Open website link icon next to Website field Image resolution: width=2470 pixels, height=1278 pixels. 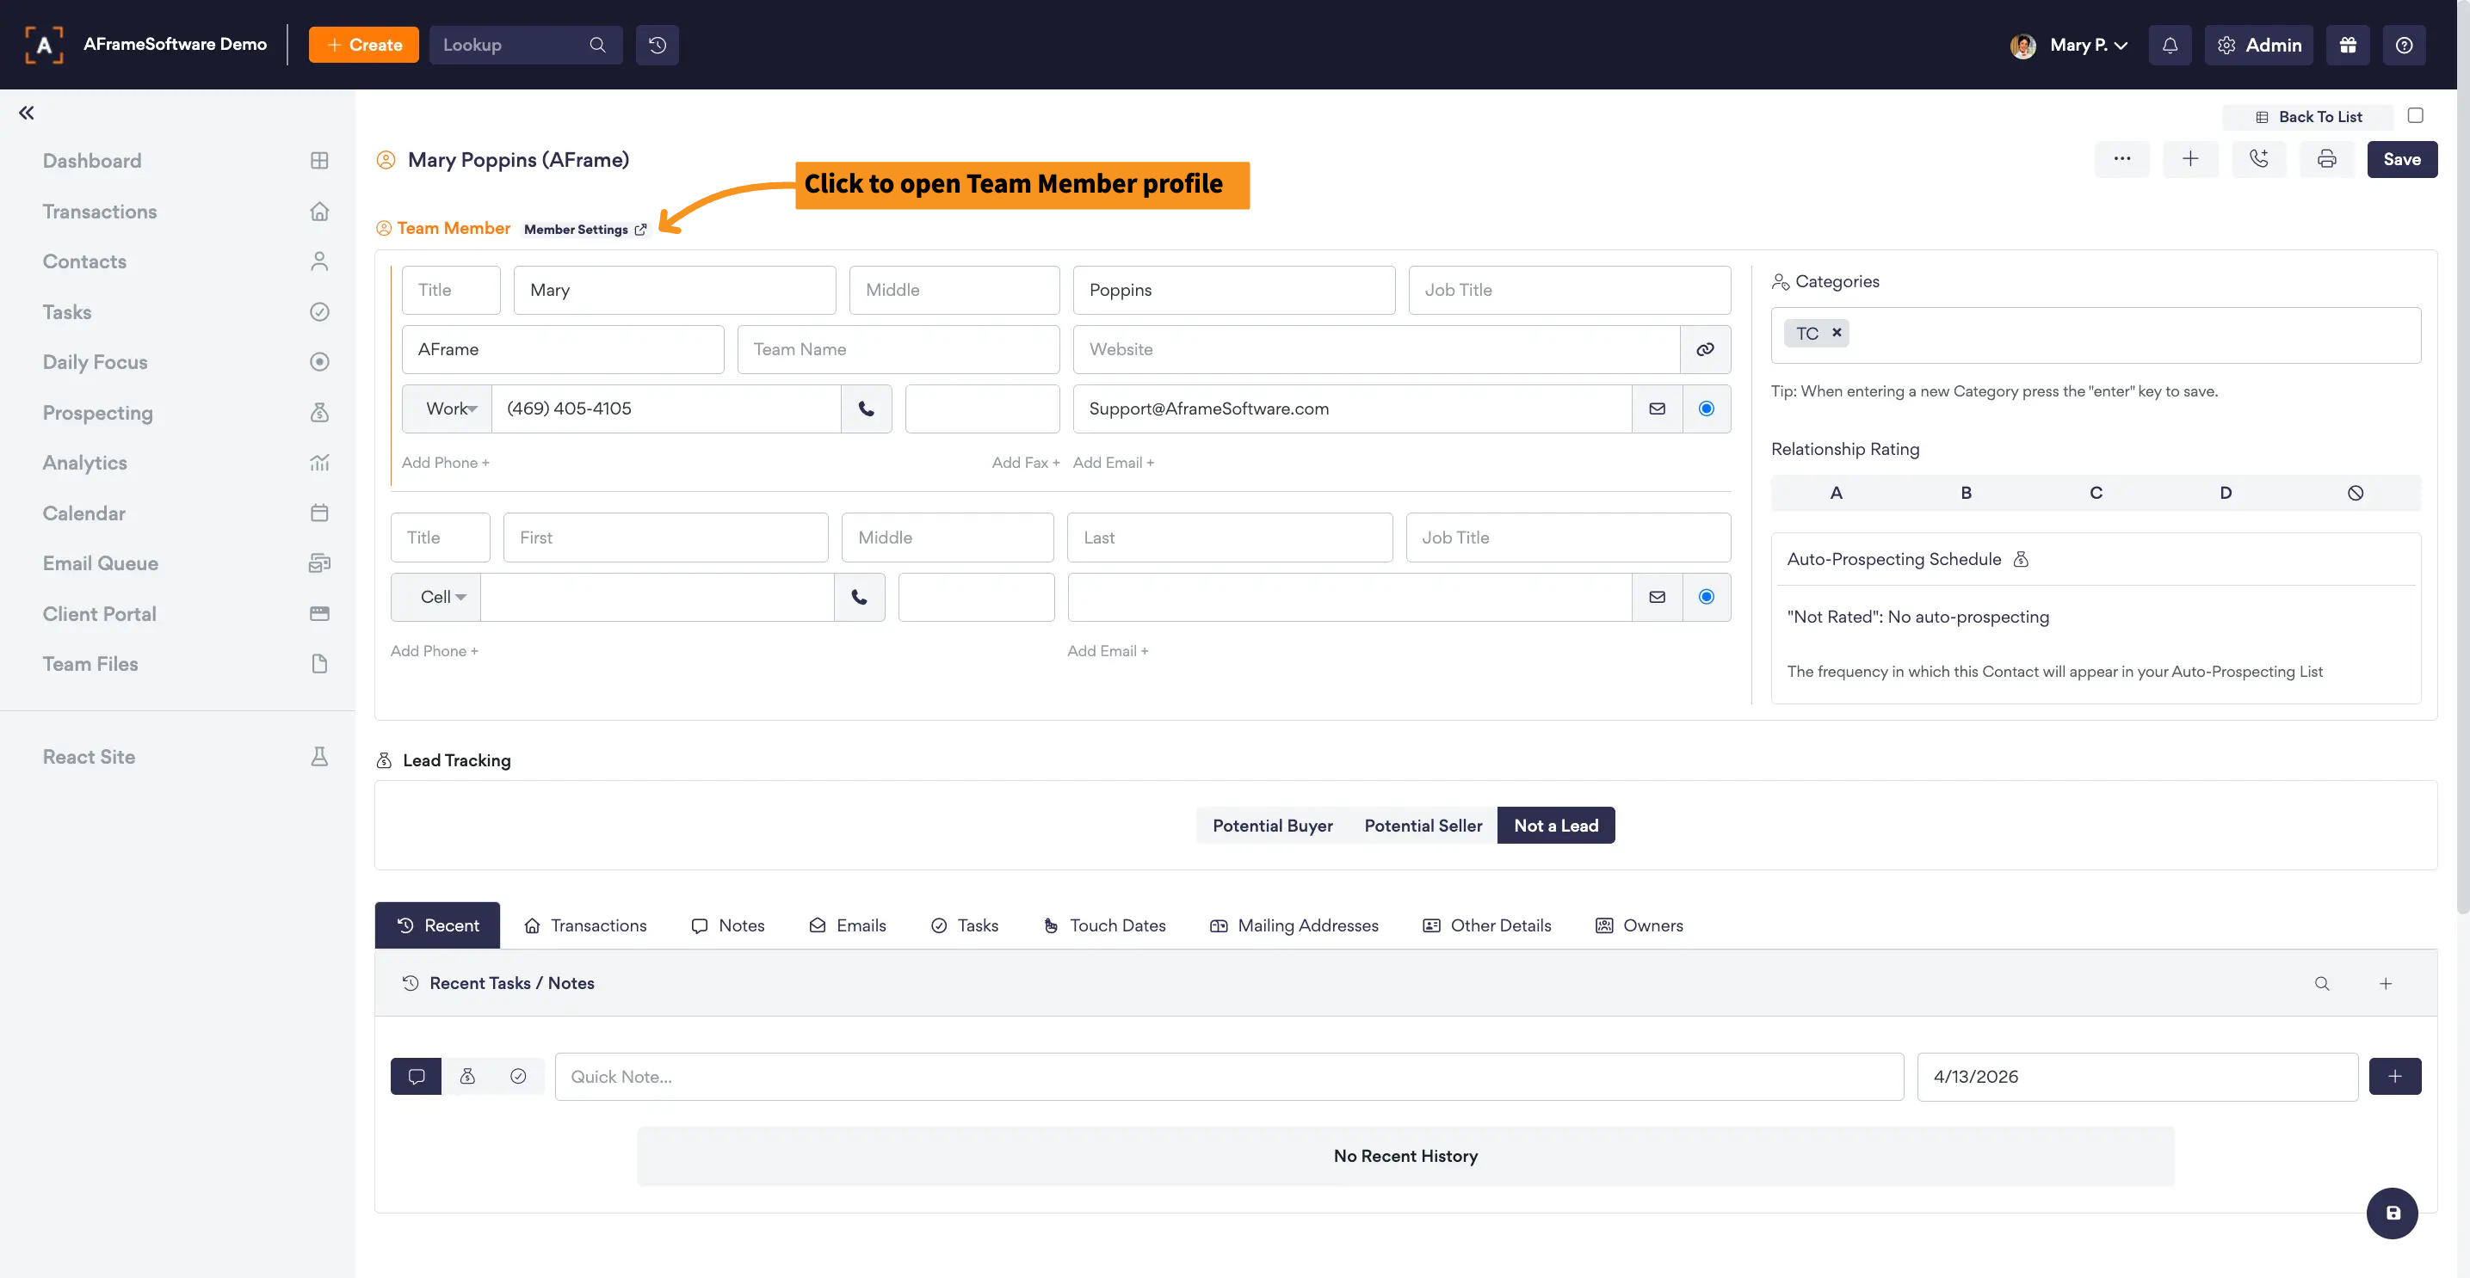[1705, 350]
